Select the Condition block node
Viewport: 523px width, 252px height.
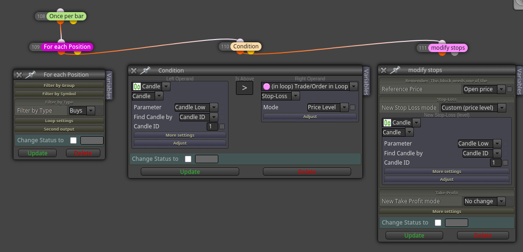(x=246, y=46)
